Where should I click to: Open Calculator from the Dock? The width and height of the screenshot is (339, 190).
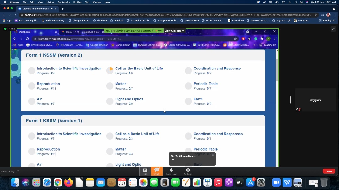(164, 182)
